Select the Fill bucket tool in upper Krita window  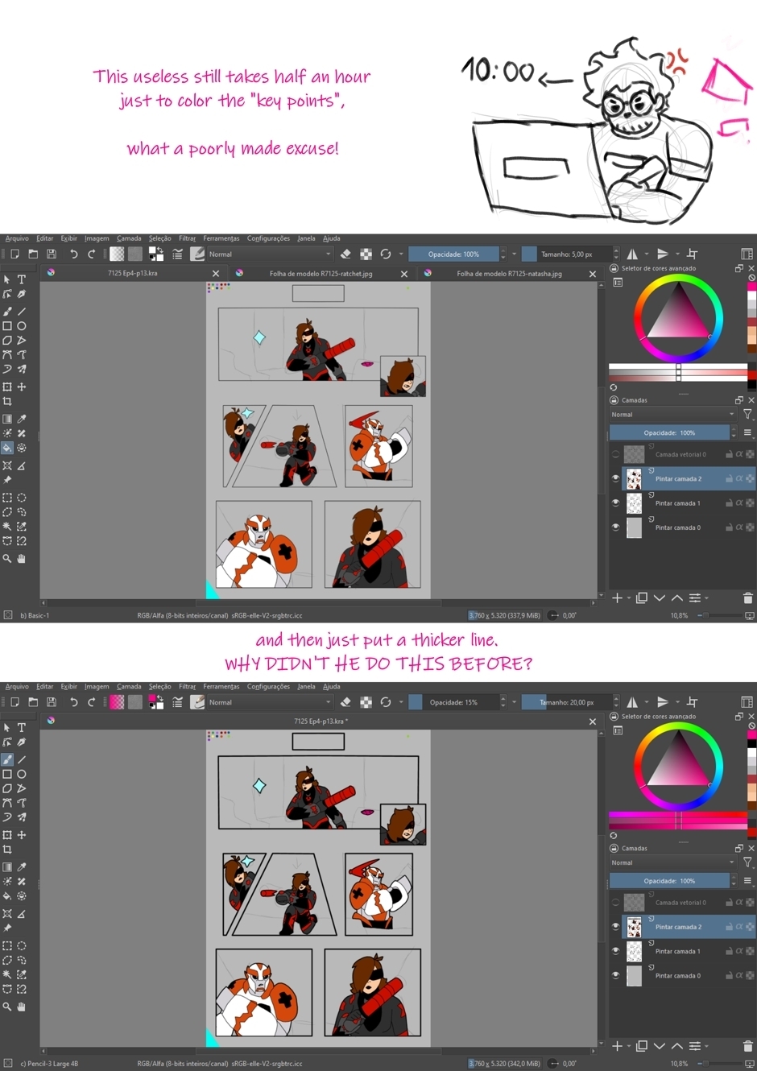tap(7, 448)
